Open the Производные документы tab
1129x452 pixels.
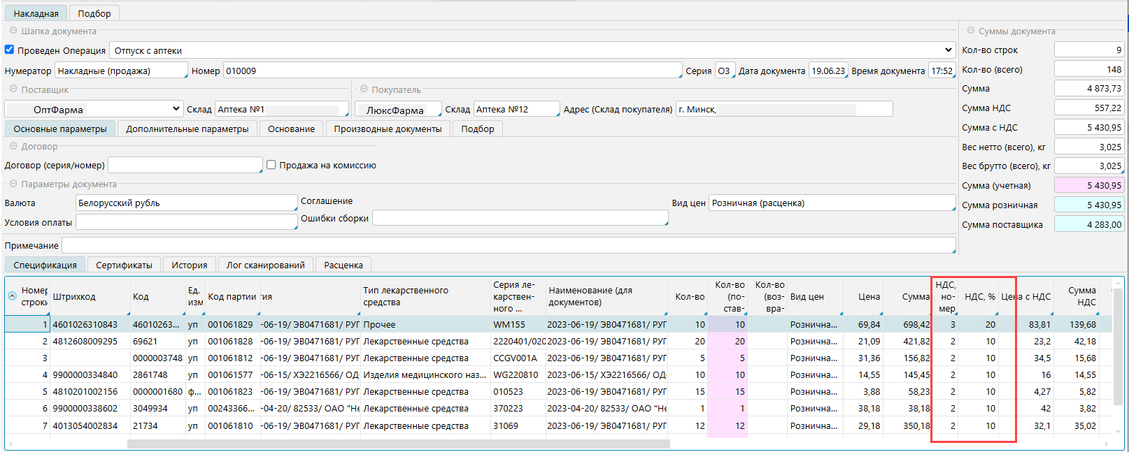[388, 129]
